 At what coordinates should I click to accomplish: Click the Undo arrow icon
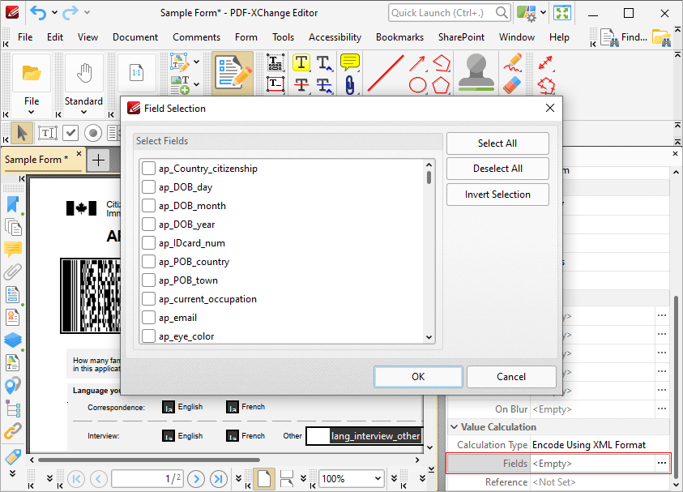(x=38, y=13)
